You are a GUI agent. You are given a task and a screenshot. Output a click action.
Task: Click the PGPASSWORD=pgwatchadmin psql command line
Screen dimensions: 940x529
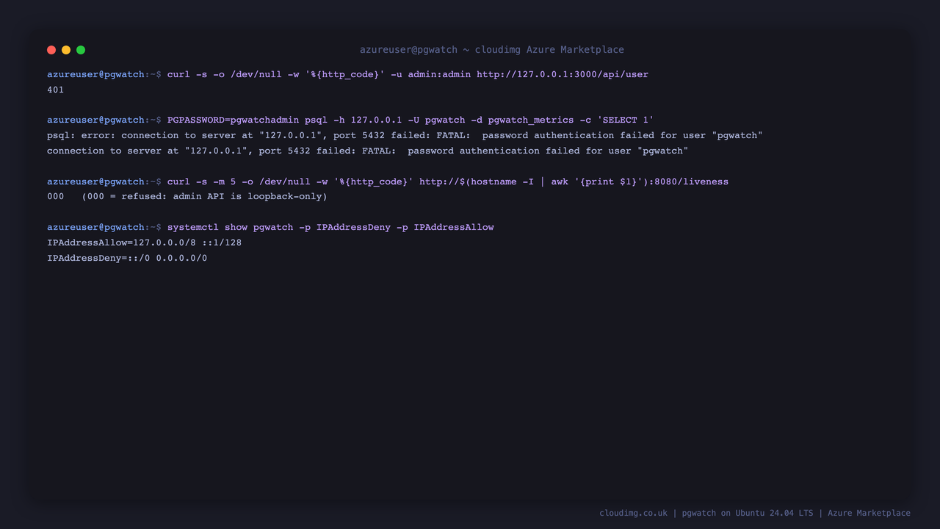(x=411, y=120)
